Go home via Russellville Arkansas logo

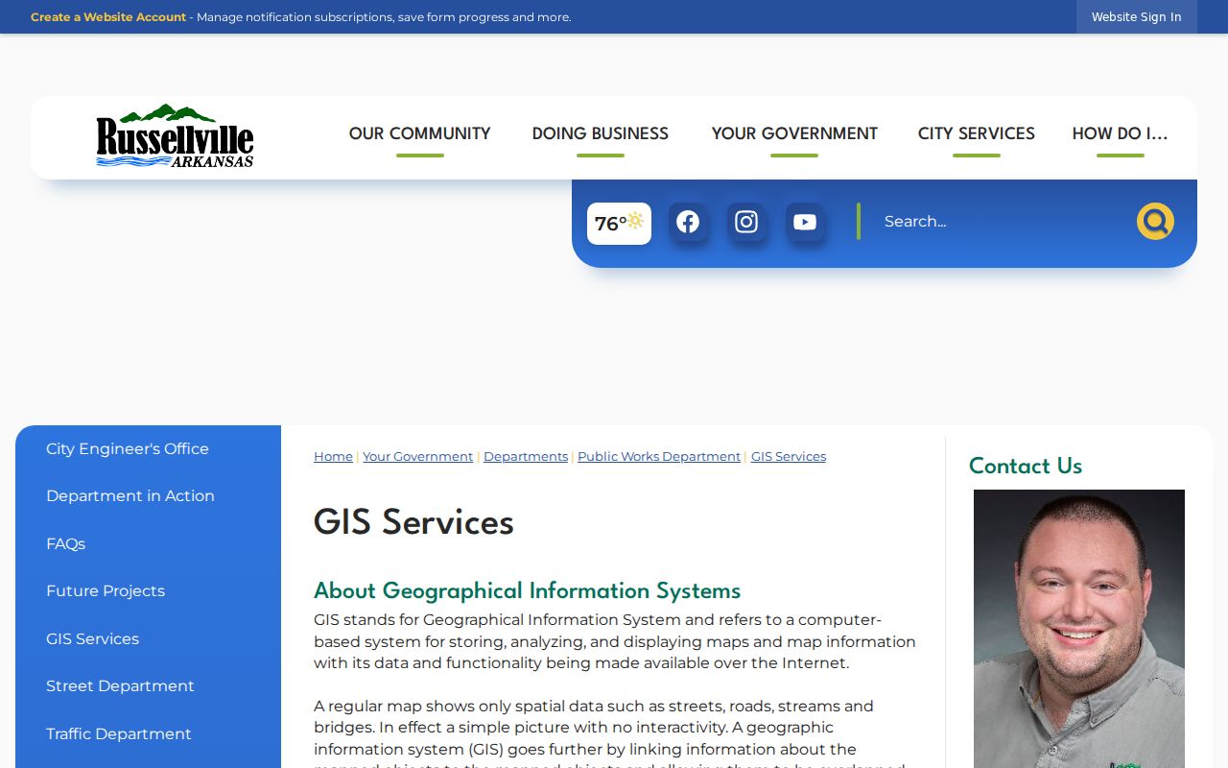click(x=175, y=135)
